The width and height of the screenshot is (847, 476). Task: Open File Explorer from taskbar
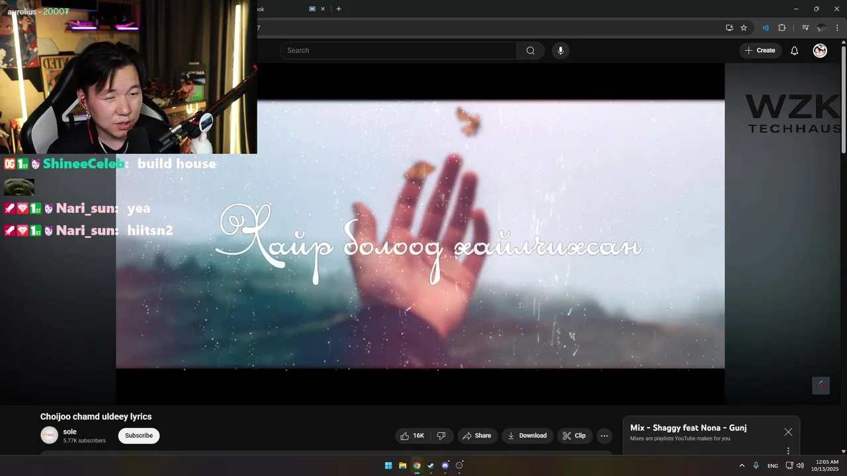pyautogui.click(x=402, y=465)
